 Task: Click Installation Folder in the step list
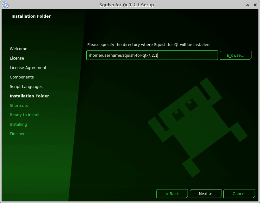click(29, 96)
